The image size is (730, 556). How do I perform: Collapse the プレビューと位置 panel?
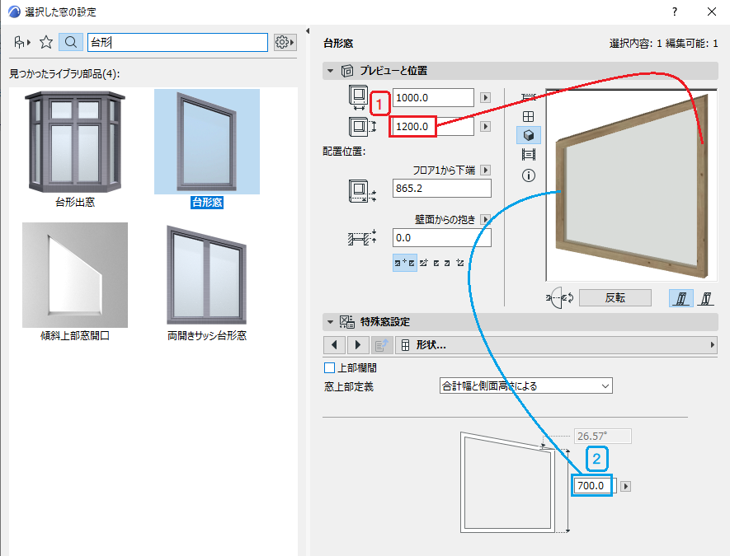(x=330, y=71)
